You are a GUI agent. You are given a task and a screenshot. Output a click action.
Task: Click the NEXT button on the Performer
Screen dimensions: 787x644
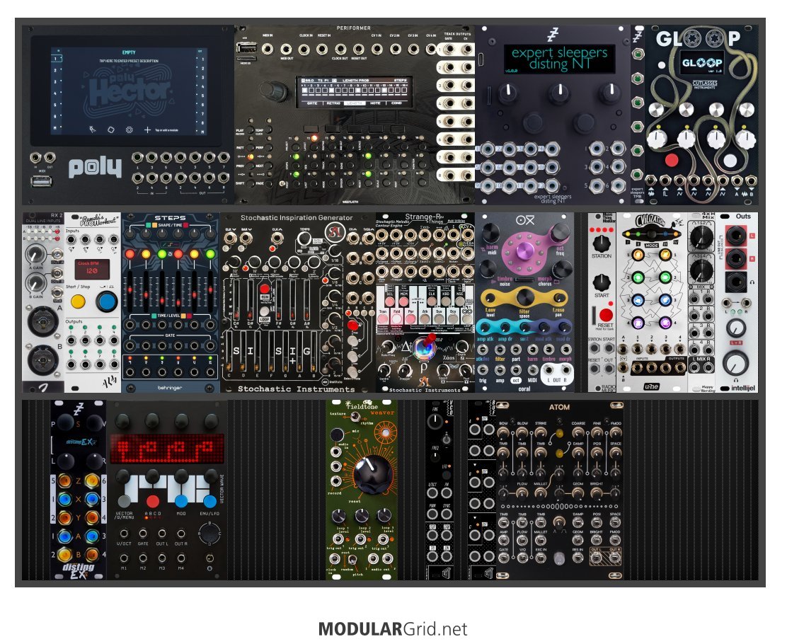pyautogui.click(x=268, y=166)
